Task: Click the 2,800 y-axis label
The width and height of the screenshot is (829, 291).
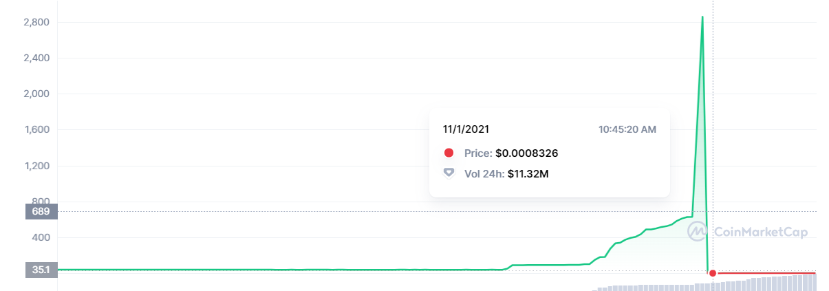Action: point(35,22)
